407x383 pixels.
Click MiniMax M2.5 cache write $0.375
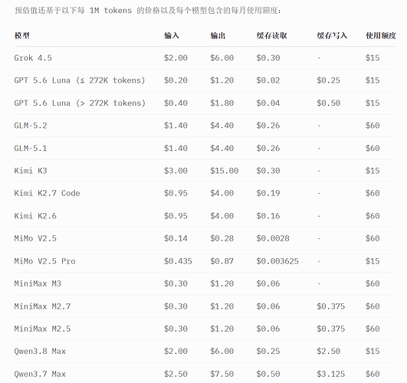click(x=330, y=329)
